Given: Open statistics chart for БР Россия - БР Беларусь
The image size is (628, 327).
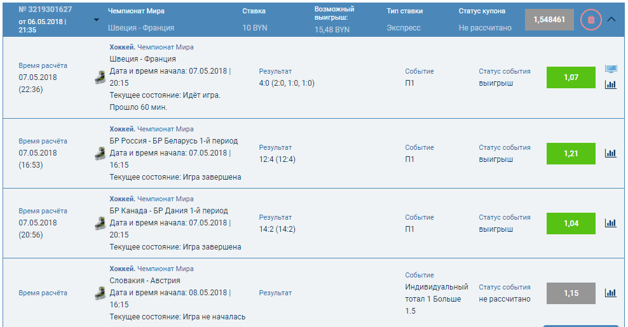Looking at the screenshot, I should pyautogui.click(x=611, y=153).
